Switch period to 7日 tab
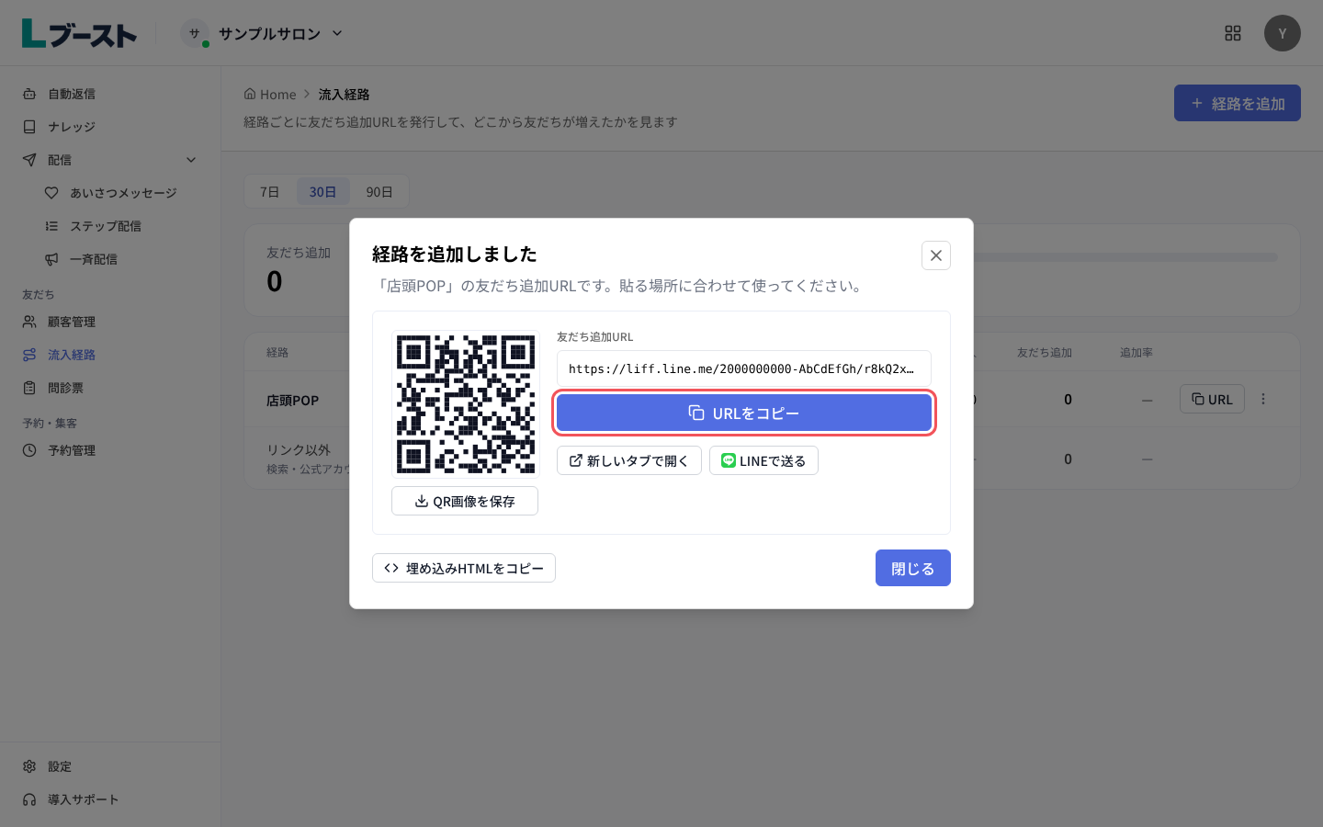1323x827 pixels. pos(269,192)
